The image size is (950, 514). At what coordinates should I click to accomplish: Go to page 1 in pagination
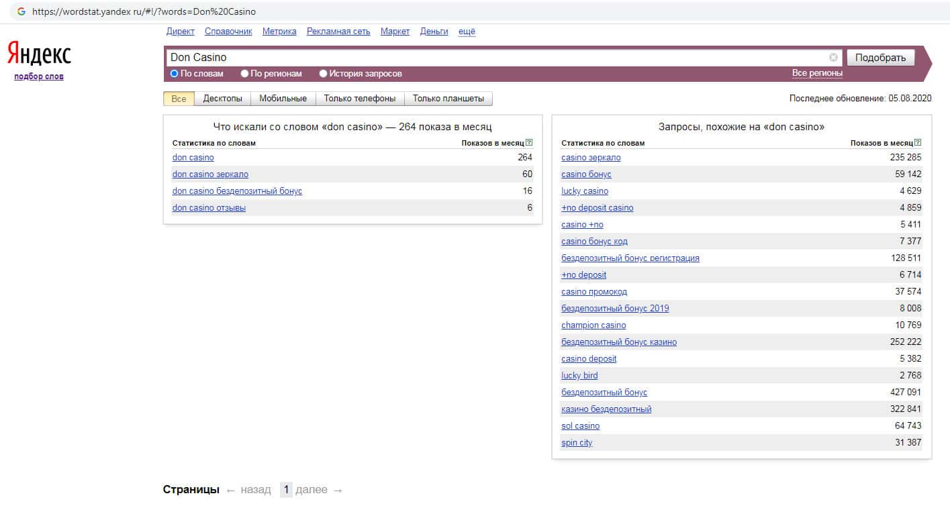(x=286, y=490)
